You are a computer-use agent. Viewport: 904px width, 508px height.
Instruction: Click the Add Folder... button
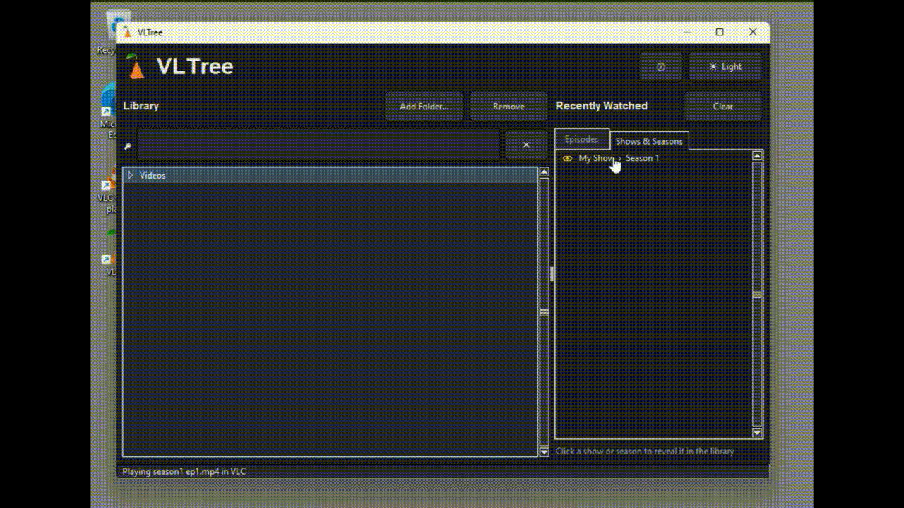pyautogui.click(x=424, y=107)
